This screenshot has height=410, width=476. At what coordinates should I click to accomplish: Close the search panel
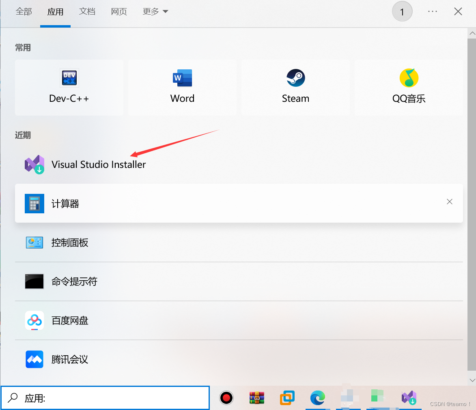pos(458,11)
